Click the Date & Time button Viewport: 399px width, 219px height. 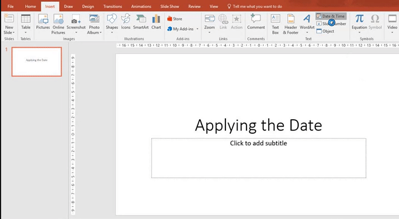point(331,16)
